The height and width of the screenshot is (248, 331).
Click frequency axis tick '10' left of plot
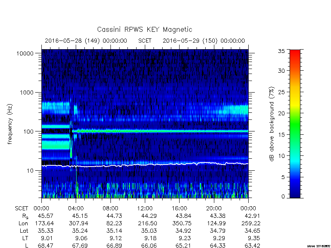[30, 171]
